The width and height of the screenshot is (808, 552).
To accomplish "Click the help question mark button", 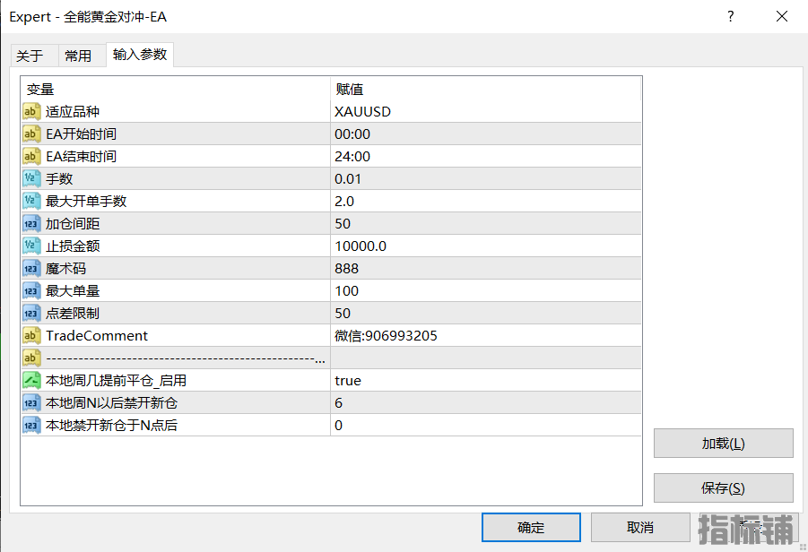I will (731, 16).
